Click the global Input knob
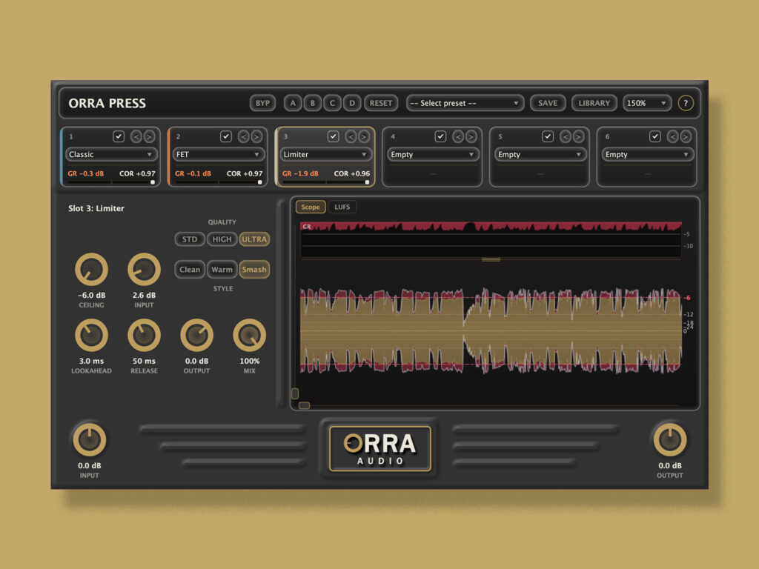 [x=90, y=440]
